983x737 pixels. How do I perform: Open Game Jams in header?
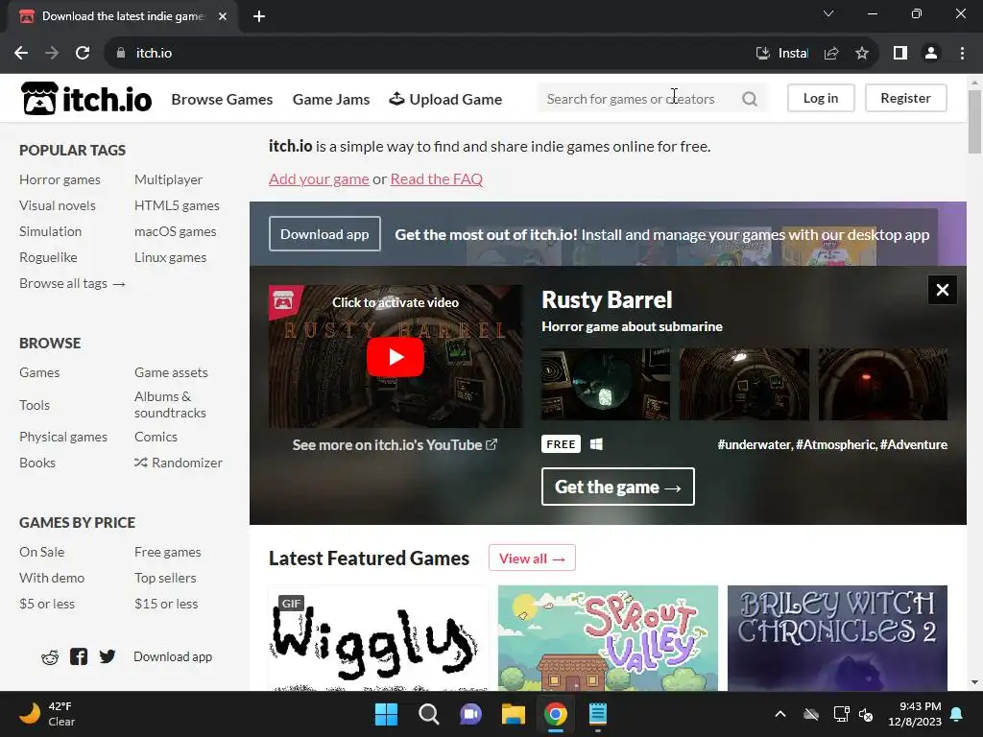pyautogui.click(x=331, y=99)
